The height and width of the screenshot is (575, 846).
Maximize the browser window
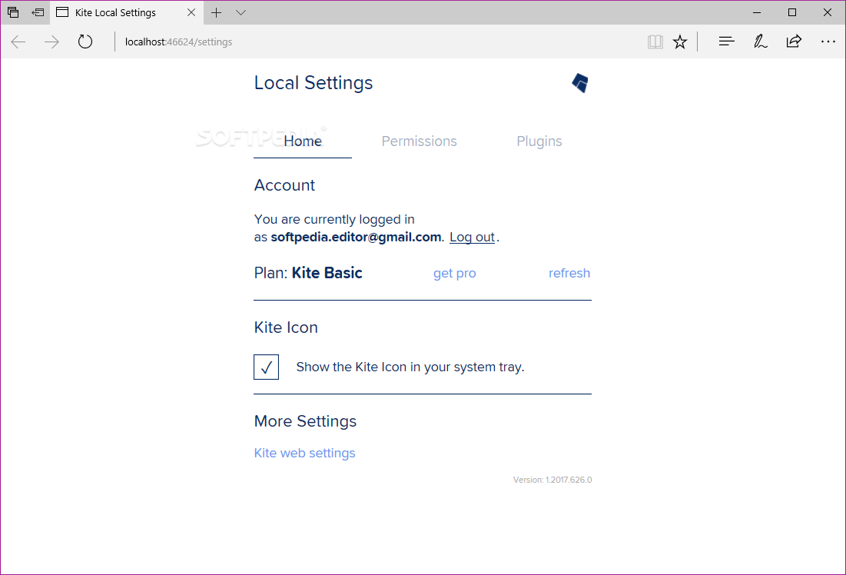coord(792,12)
